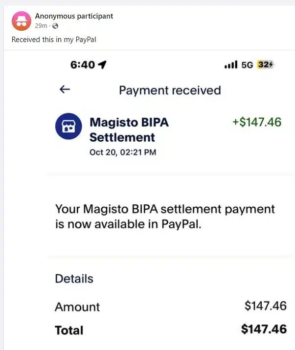Screen dimensions: 295x350
Task: Click the settlement payment available message
Action: 165,217
